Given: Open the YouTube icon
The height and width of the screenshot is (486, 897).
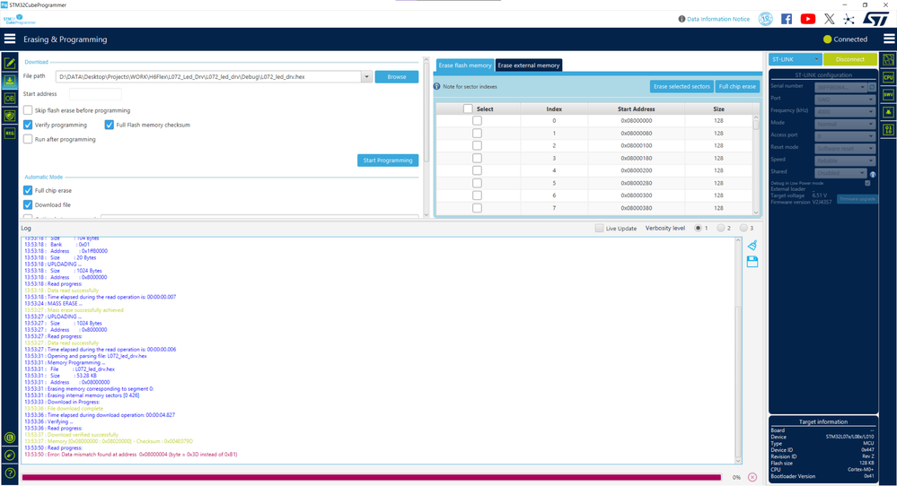Looking at the screenshot, I should [x=808, y=19].
